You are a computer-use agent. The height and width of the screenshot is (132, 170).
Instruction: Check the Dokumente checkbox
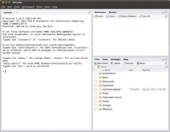[96, 81]
